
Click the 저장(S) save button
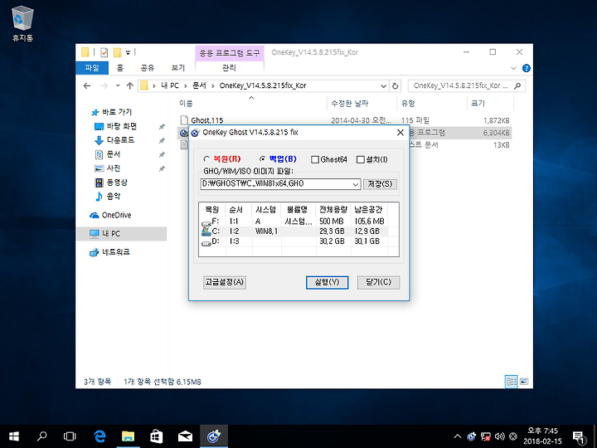point(380,184)
